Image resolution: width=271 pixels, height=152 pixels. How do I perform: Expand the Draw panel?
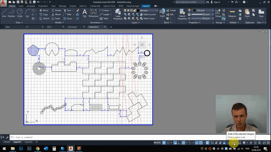click(19, 22)
